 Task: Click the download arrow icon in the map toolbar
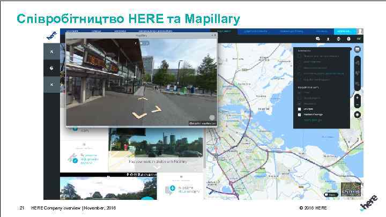[x=328, y=39]
